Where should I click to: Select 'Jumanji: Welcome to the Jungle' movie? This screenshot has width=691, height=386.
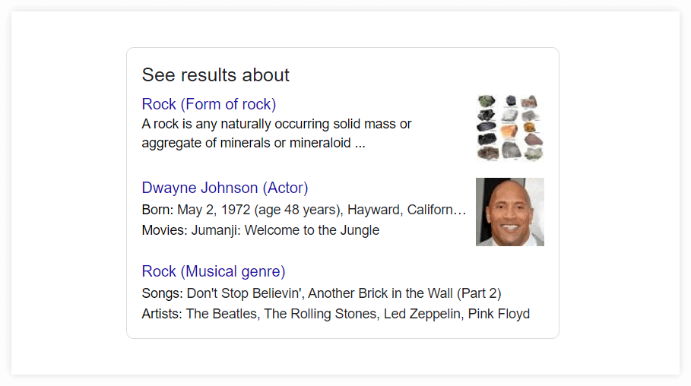pyautogui.click(x=285, y=230)
